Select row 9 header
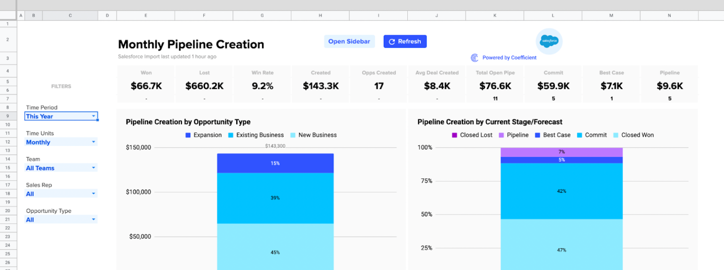Image resolution: width=724 pixels, height=270 pixels. point(8,116)
